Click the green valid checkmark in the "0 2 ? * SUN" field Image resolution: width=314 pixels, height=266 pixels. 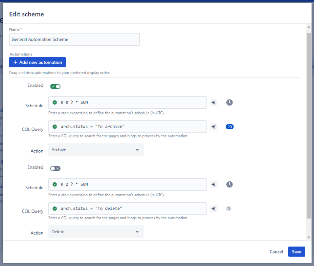[x=55, y=184]
